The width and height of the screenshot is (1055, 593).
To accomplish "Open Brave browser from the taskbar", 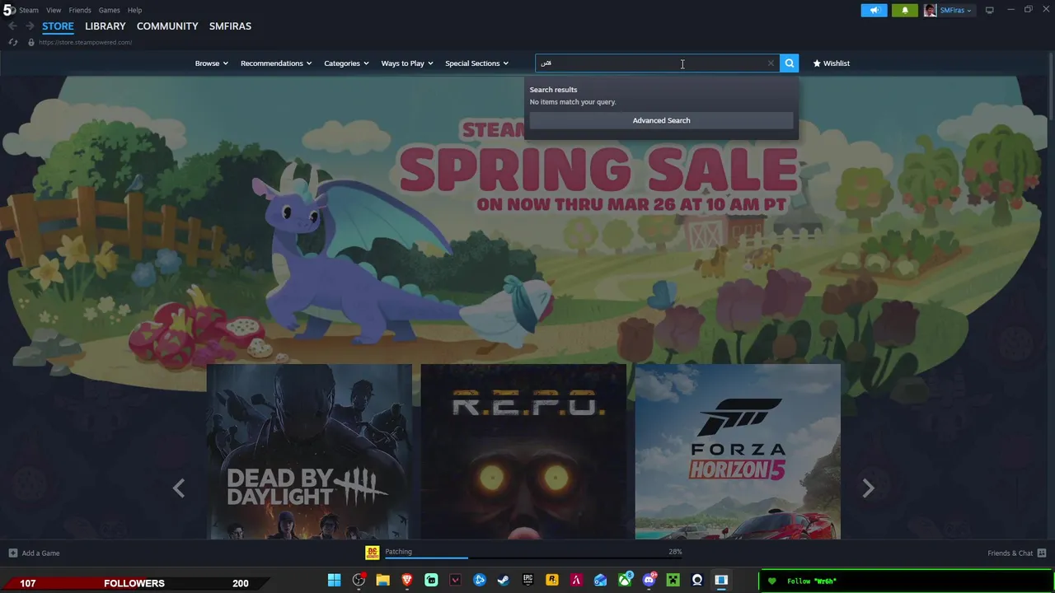I will [407, 581].
